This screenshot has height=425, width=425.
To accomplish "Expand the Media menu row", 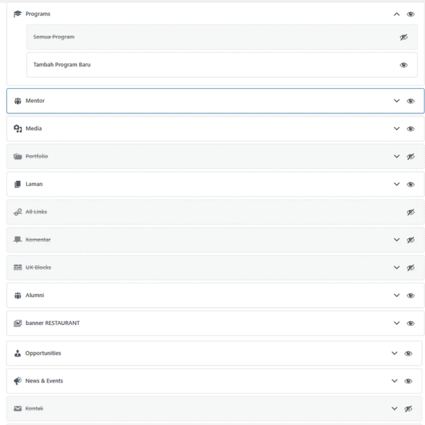I will [x=397, y=129].
